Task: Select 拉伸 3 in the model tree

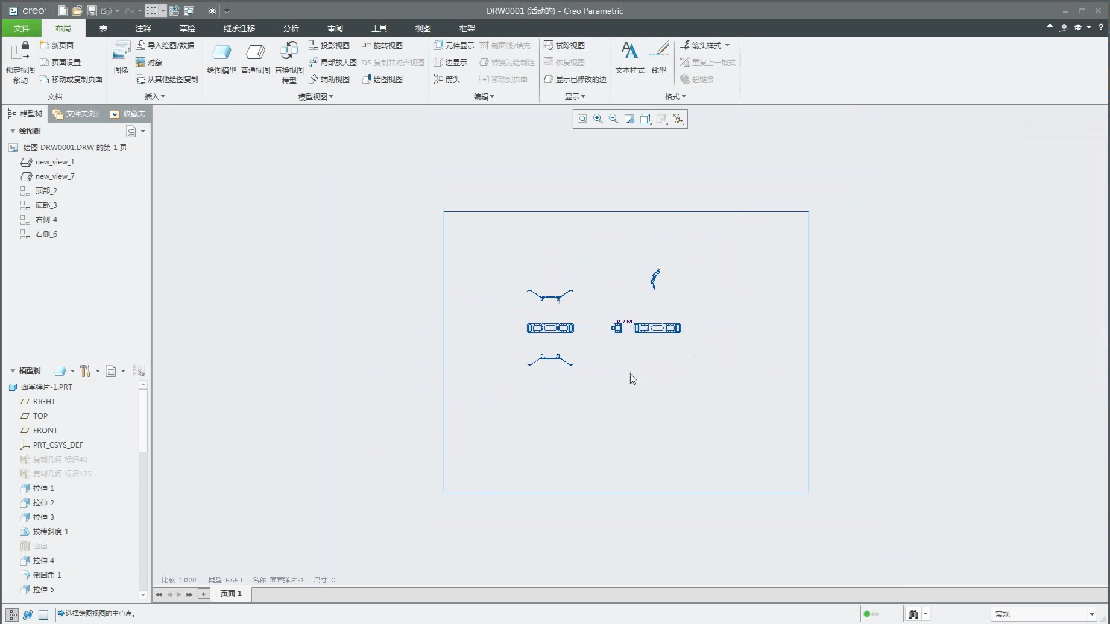Action: (37, 517)
